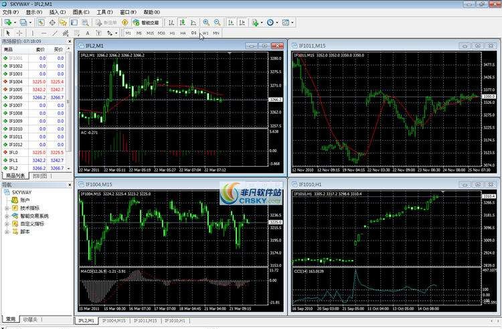Select the Equidistant Channel tool
Image resolution: width=502 pixels, height=329 pixels.
tap(66, 33)
